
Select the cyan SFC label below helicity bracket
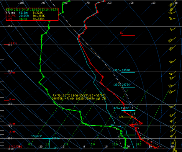[x=56, y=148]
